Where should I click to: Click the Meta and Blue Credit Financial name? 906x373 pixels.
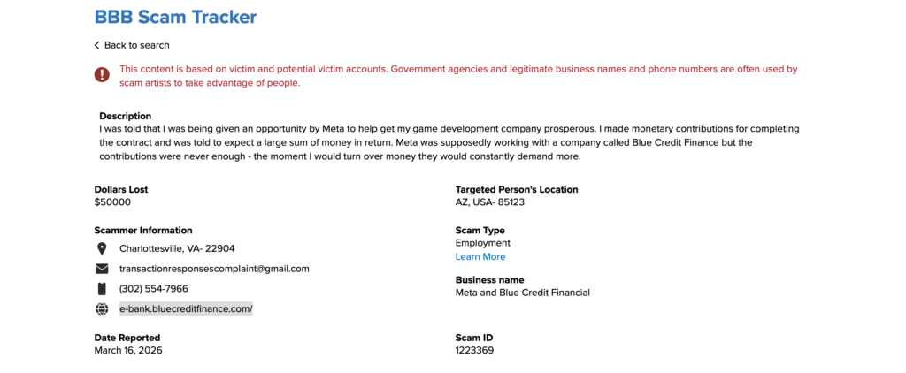coord(522,293)
